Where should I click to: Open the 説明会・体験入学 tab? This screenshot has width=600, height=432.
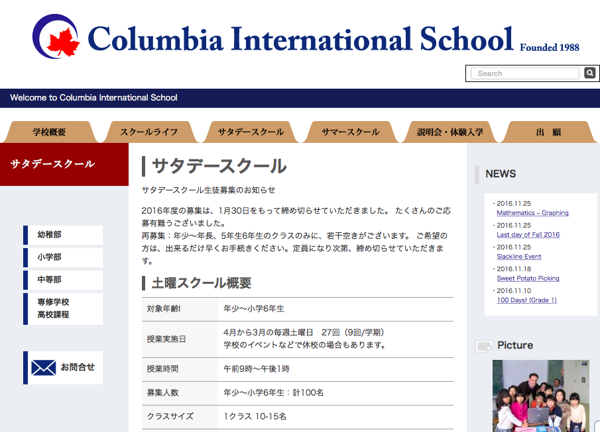(x=450, y=132)
